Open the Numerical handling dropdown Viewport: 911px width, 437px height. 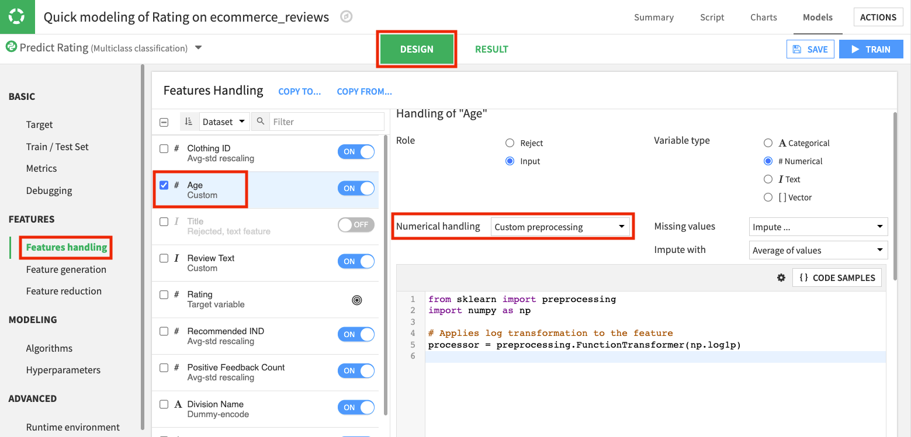(560, 227)
